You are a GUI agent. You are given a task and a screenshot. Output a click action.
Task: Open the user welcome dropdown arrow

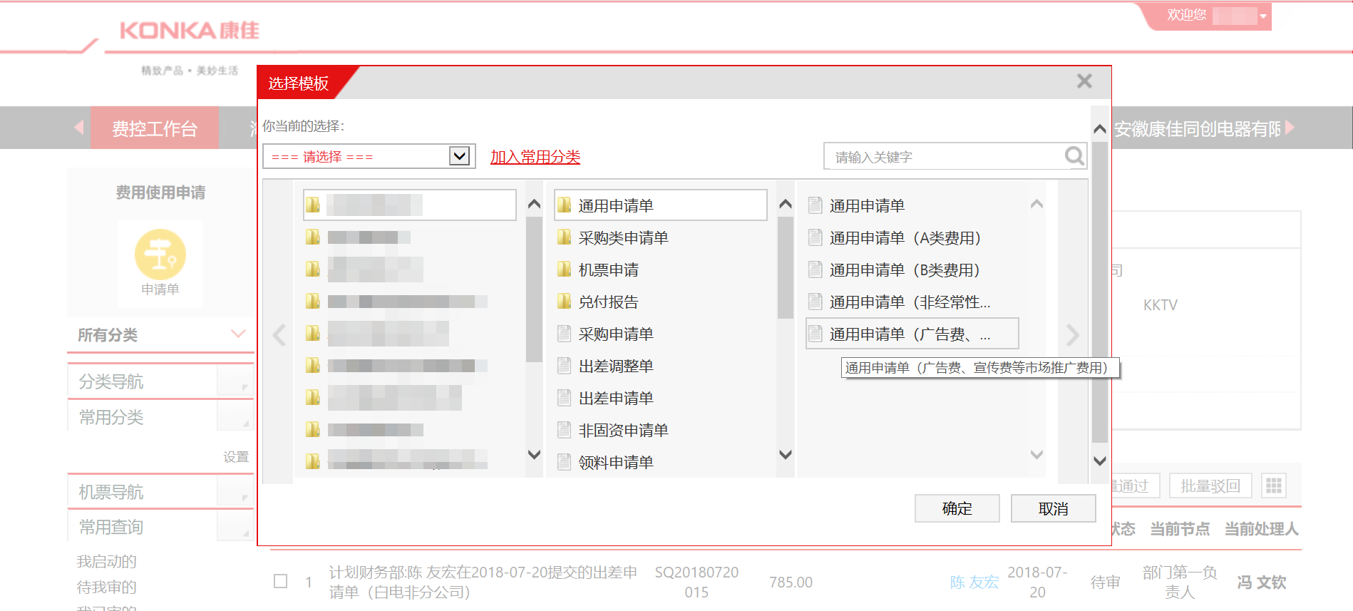coord(1263,16)
